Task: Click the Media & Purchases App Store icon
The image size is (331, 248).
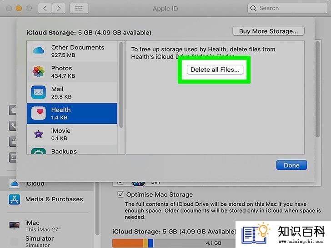Action: [15, 199]
